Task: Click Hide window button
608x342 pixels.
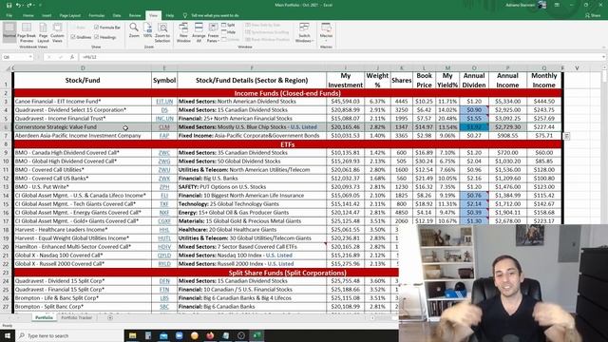Action: [x=228, y=32]
